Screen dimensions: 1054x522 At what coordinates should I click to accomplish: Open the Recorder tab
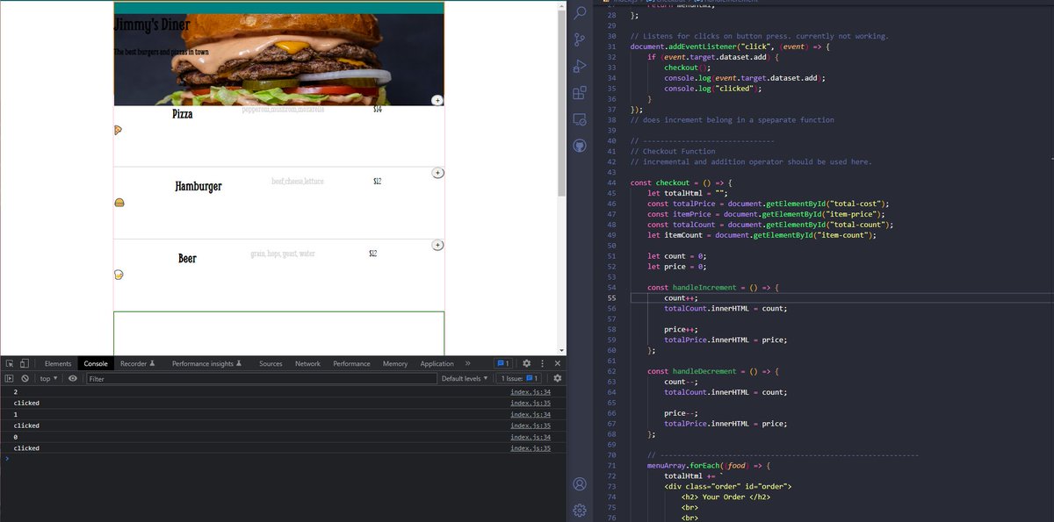click(137, 363)
